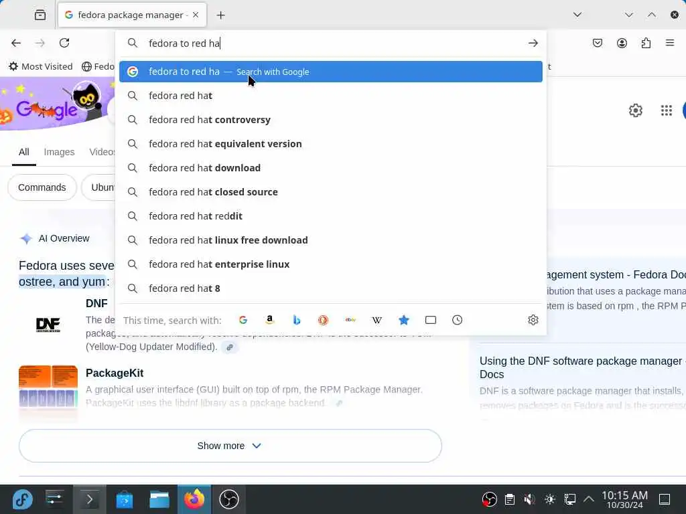Search this time with Amazon

click(270, 320)
